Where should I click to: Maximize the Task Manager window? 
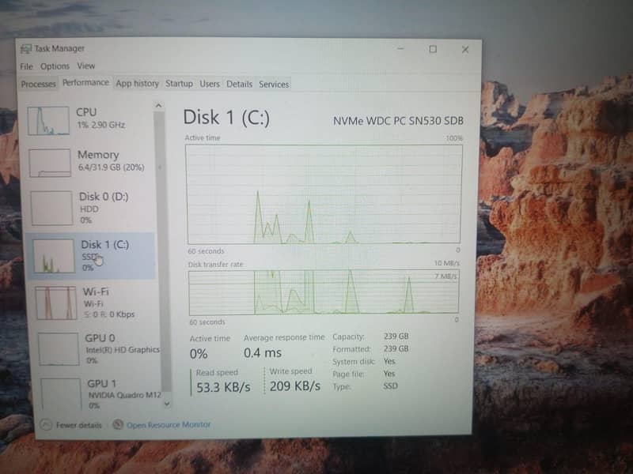coord(433,49)
